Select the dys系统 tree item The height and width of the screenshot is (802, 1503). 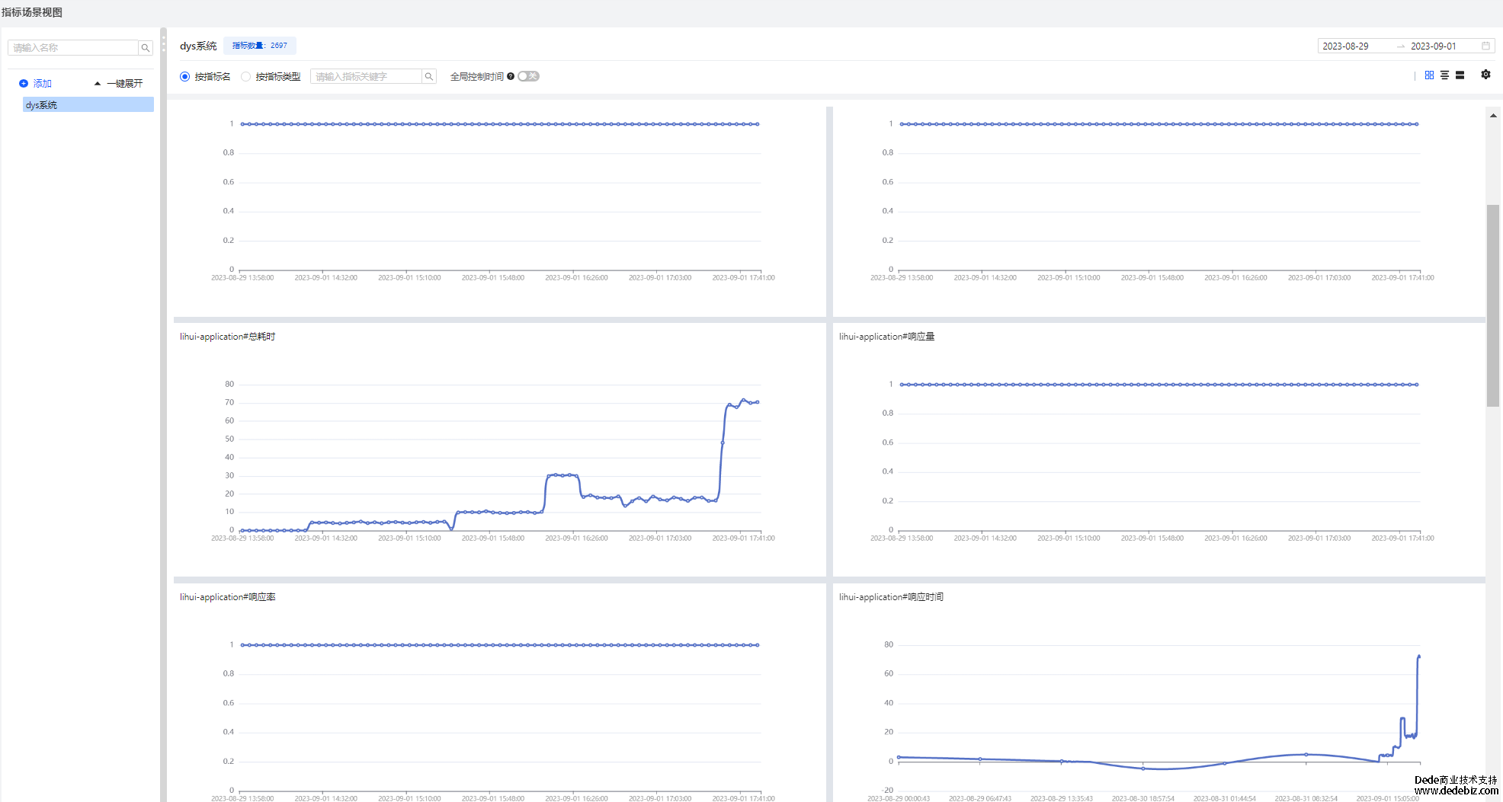(x=88, y=105)
